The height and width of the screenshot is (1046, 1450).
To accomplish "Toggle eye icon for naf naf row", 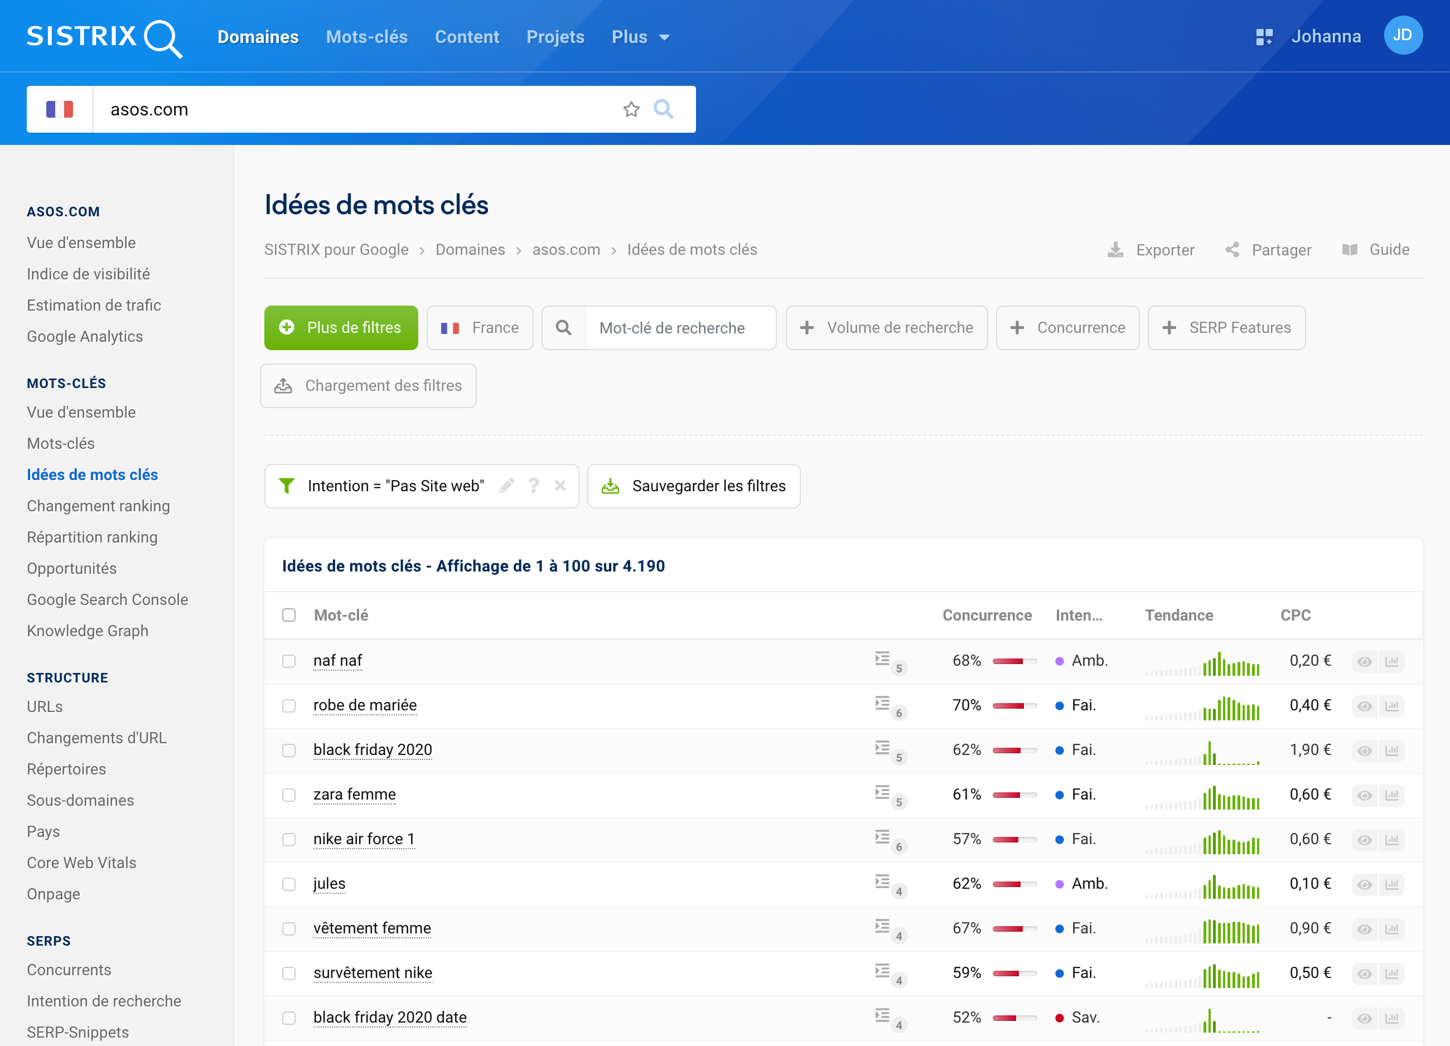I will click(x=1364, y=661).
